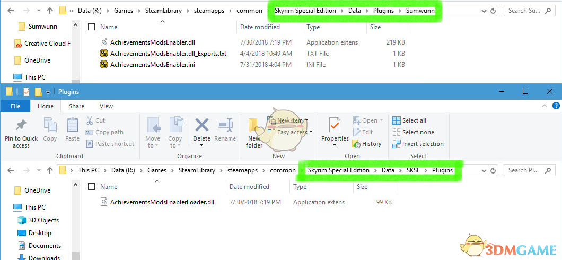Click Paste shortcut command

110,144
